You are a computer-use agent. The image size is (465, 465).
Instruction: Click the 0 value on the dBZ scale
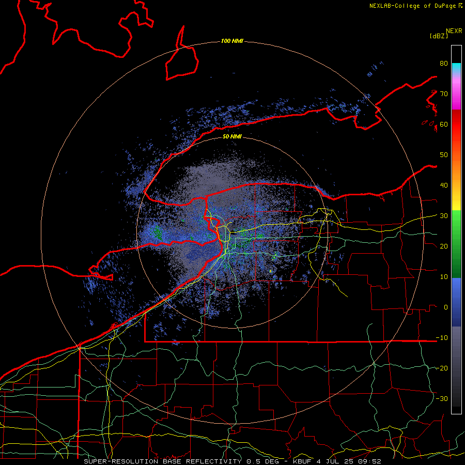point(446,307)
